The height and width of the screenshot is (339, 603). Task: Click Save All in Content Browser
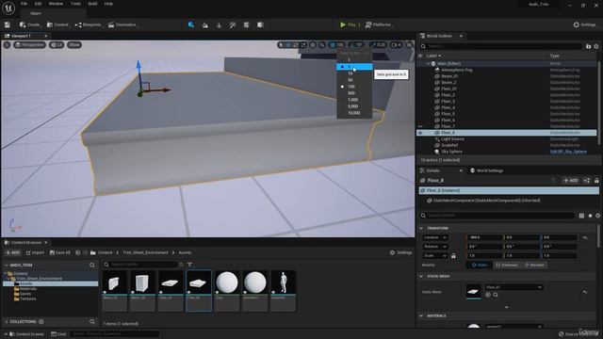click(60, 252)
